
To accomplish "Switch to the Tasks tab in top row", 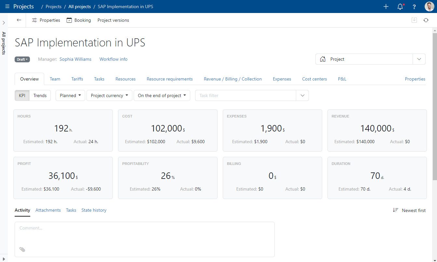I will [99, 79].
